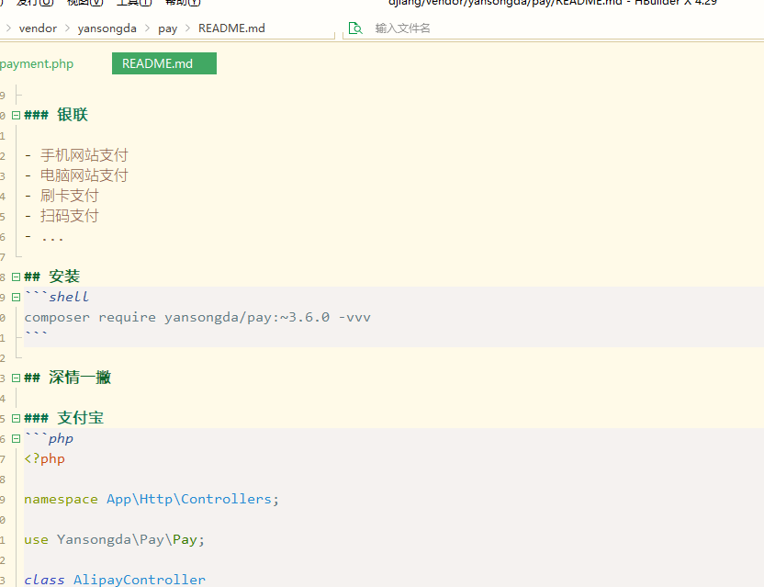Focus the 输入文件名 file name input
764x587 pixels.
(402, 28)
